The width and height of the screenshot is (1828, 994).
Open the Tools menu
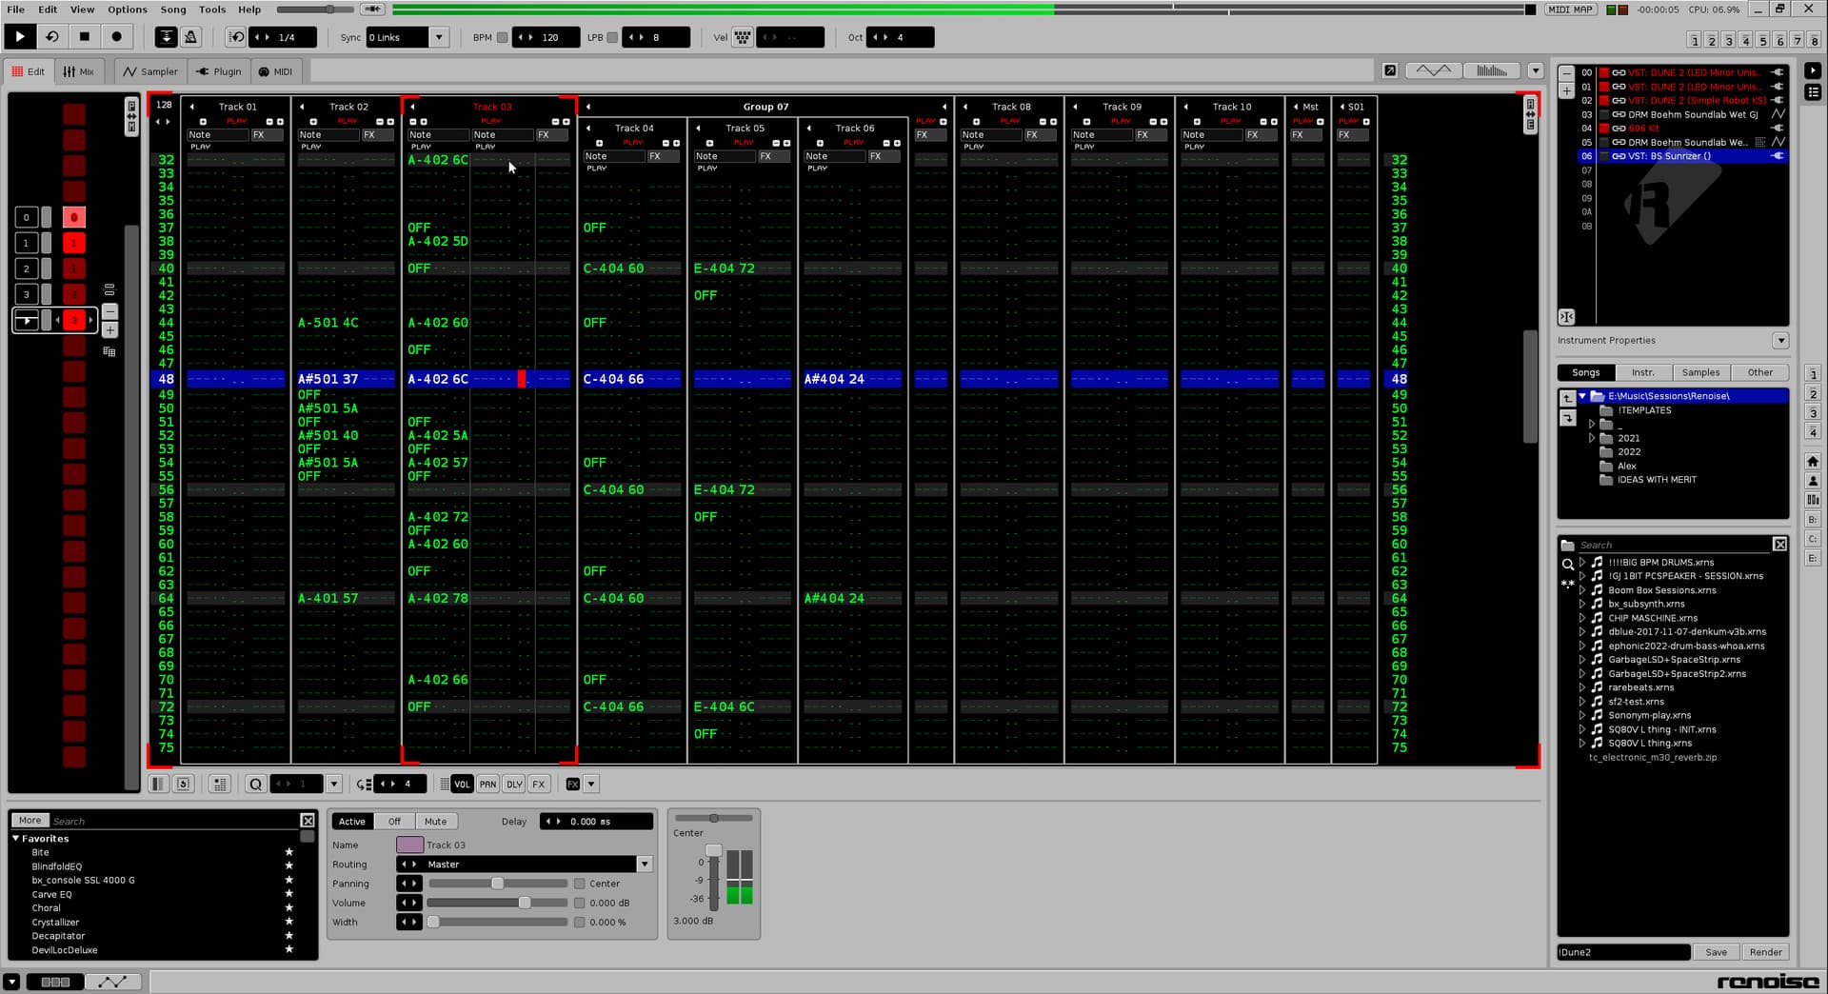(212, 10)
